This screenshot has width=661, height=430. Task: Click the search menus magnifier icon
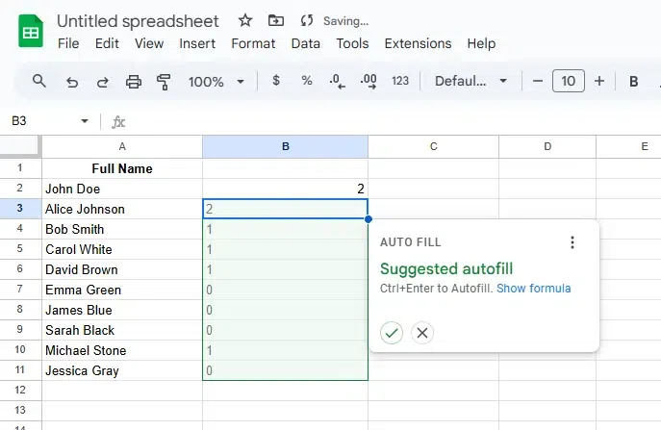pyautogui.click(x=39, y=82)
